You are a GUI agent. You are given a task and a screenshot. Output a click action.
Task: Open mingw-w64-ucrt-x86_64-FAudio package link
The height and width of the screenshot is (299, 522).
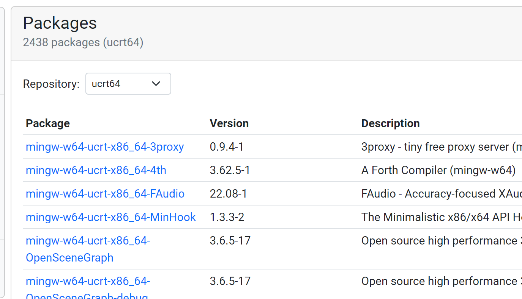[105, 194]
